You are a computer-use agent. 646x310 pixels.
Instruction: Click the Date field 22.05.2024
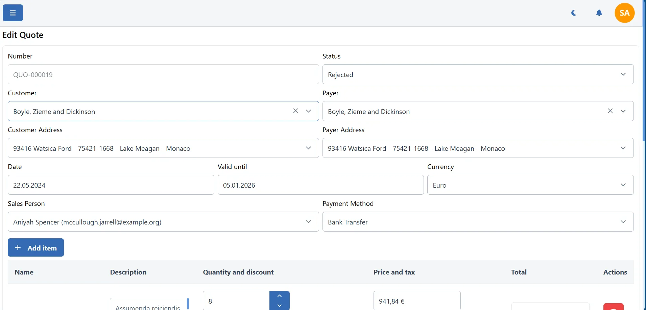pyautogui.click(x=111, y=185)
